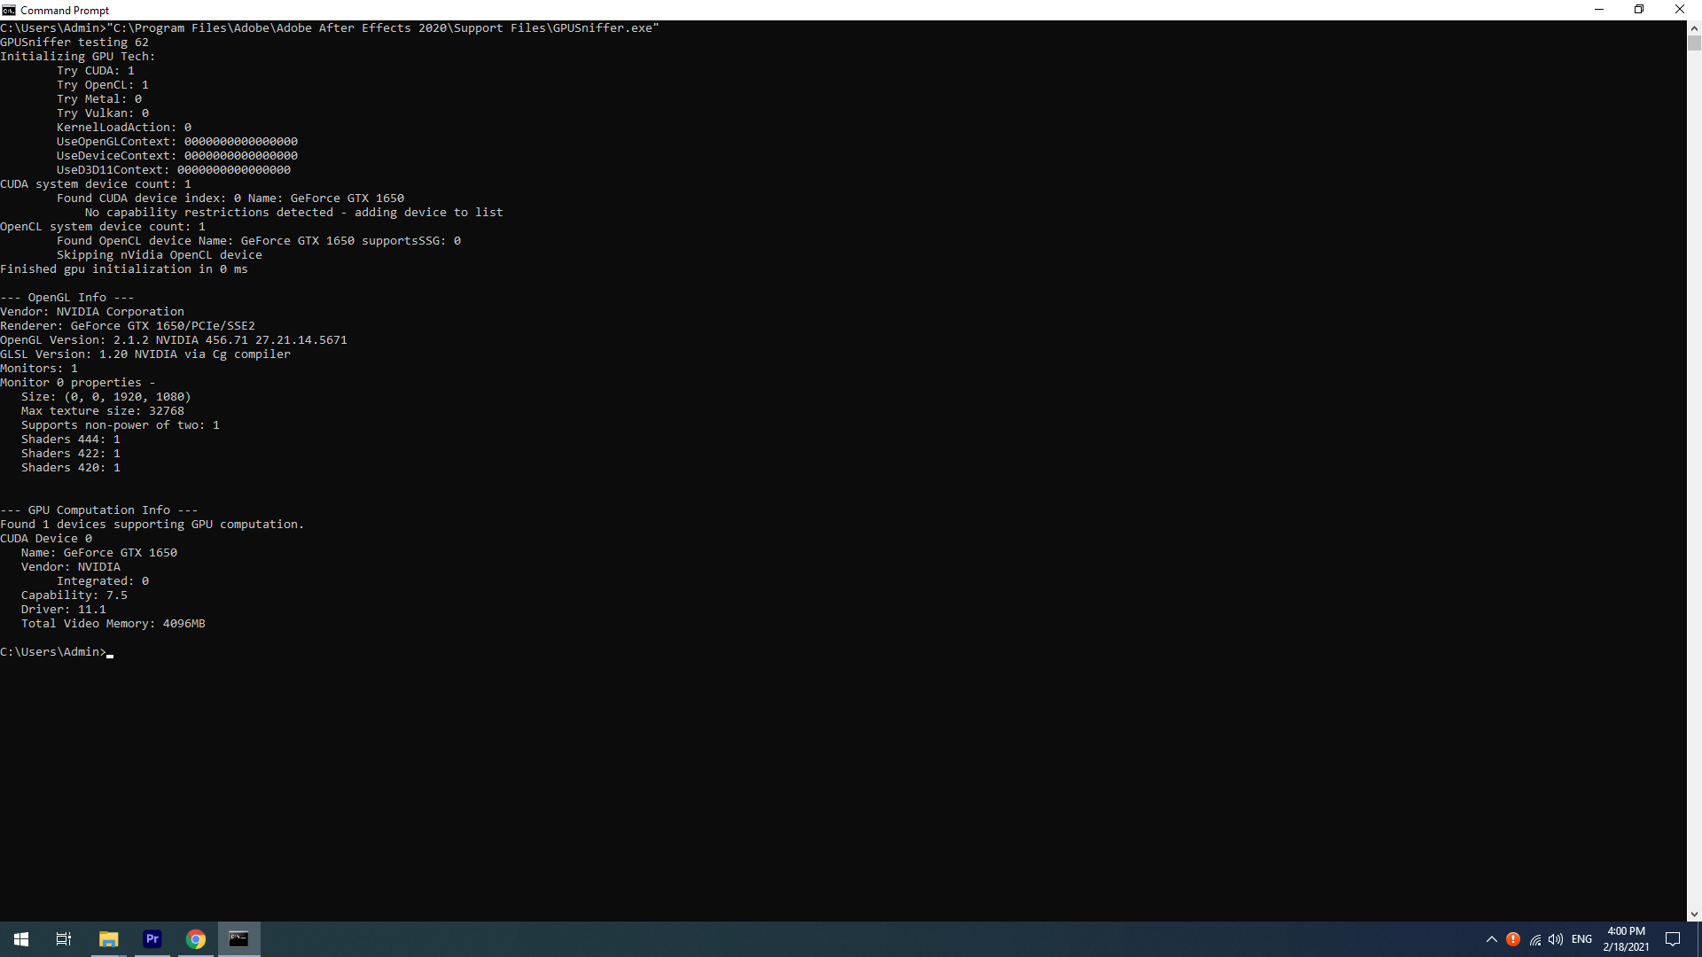Show hidden system tray icons

(x=1492, y=939)
